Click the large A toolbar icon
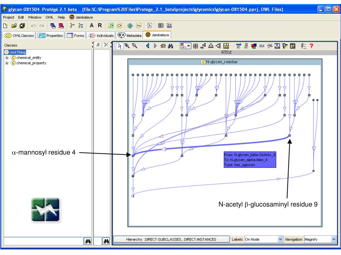 pyautogui.click(x=92, y=25)
